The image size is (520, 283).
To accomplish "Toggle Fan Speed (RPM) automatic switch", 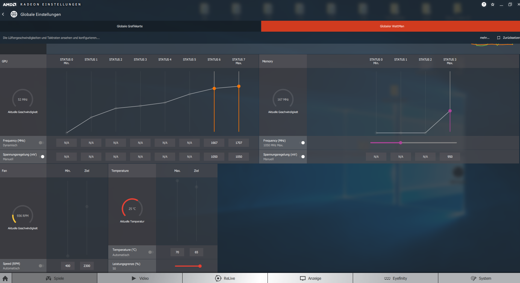I will 41,266.
